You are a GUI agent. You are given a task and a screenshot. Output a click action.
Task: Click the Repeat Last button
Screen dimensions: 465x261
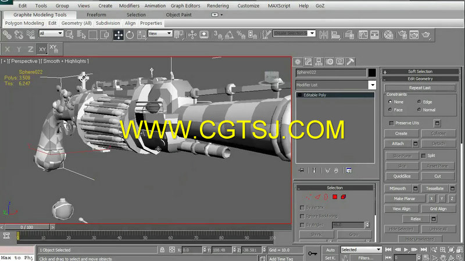point(420,88)
